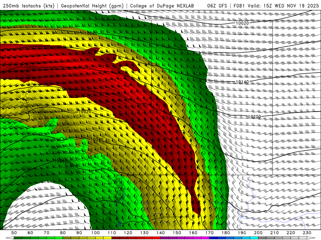
Task: Click the 10200 contour label in white area
Action: coord(254,116)
